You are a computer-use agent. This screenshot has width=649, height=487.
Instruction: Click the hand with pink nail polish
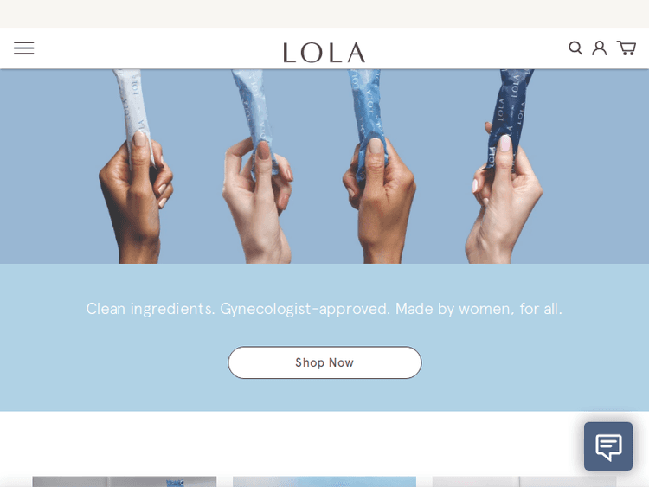[x=505, y=199]
